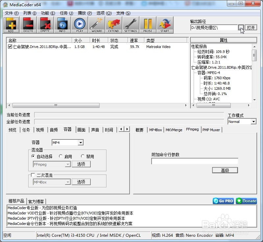This screenshot has width=263, height=242.
Task: Open the 选项 (O) menu
Action: [x=104, y=13]
